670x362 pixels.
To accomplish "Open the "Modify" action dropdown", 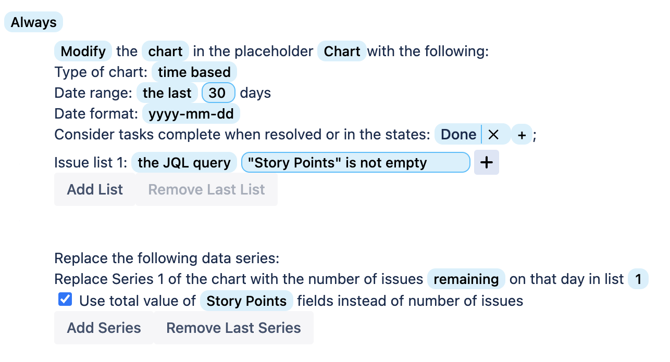I will [83, 51].
